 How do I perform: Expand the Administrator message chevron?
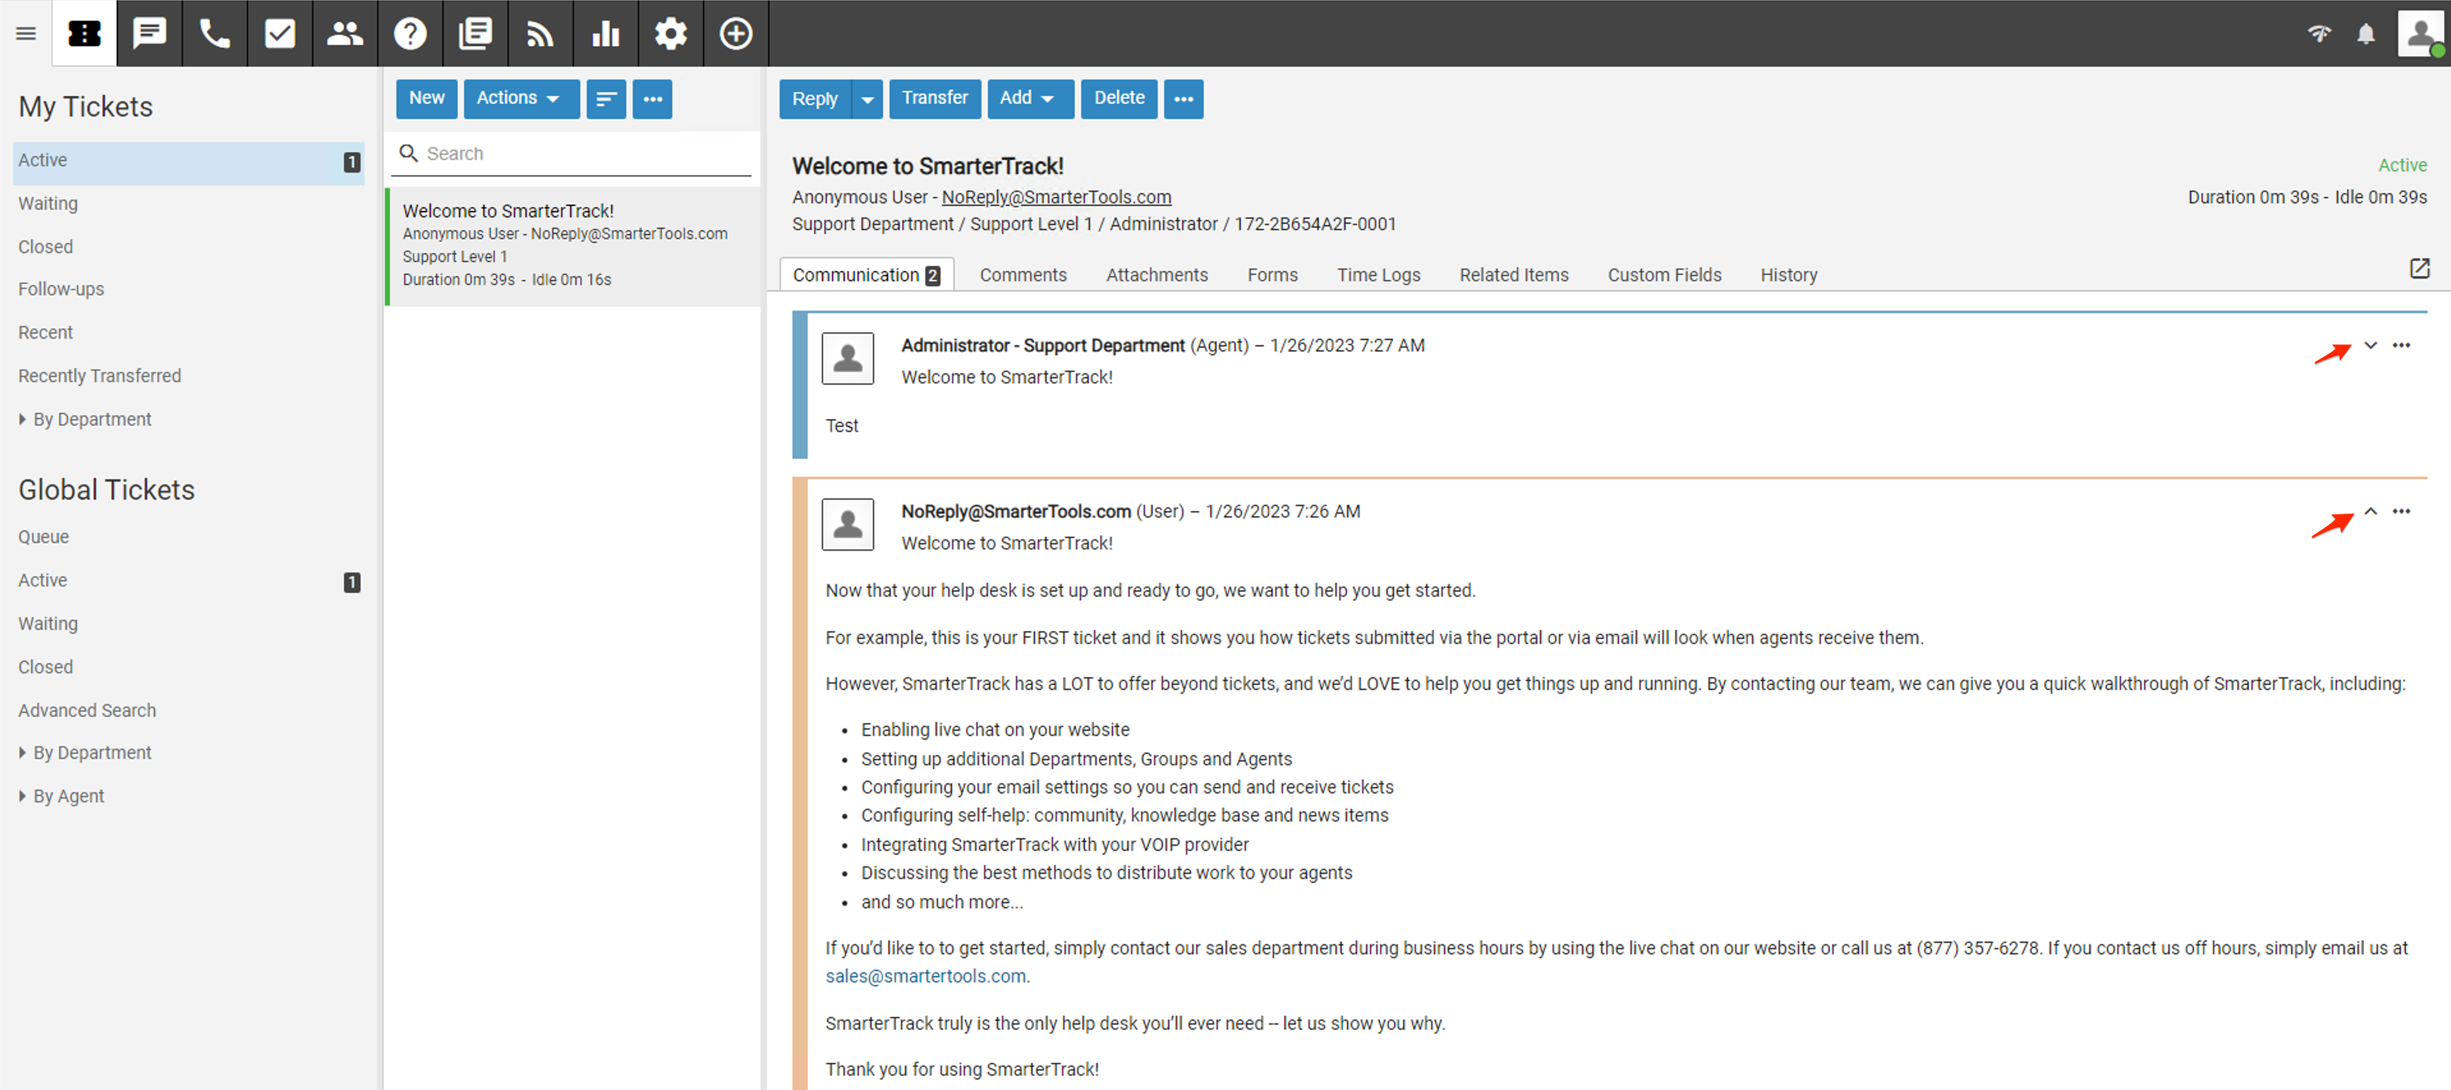click(x=2371, y=345)
